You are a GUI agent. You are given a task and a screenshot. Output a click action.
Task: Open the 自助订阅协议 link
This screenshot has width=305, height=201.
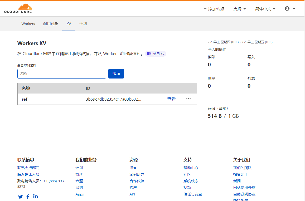click(x=244, y=194)
